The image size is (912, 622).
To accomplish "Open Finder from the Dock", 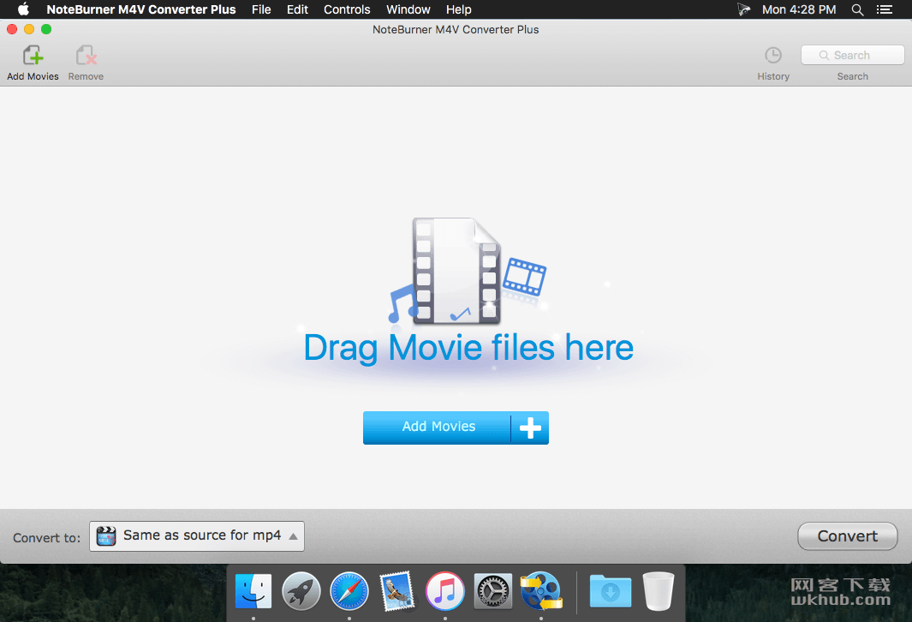I will tap(253, 591).
